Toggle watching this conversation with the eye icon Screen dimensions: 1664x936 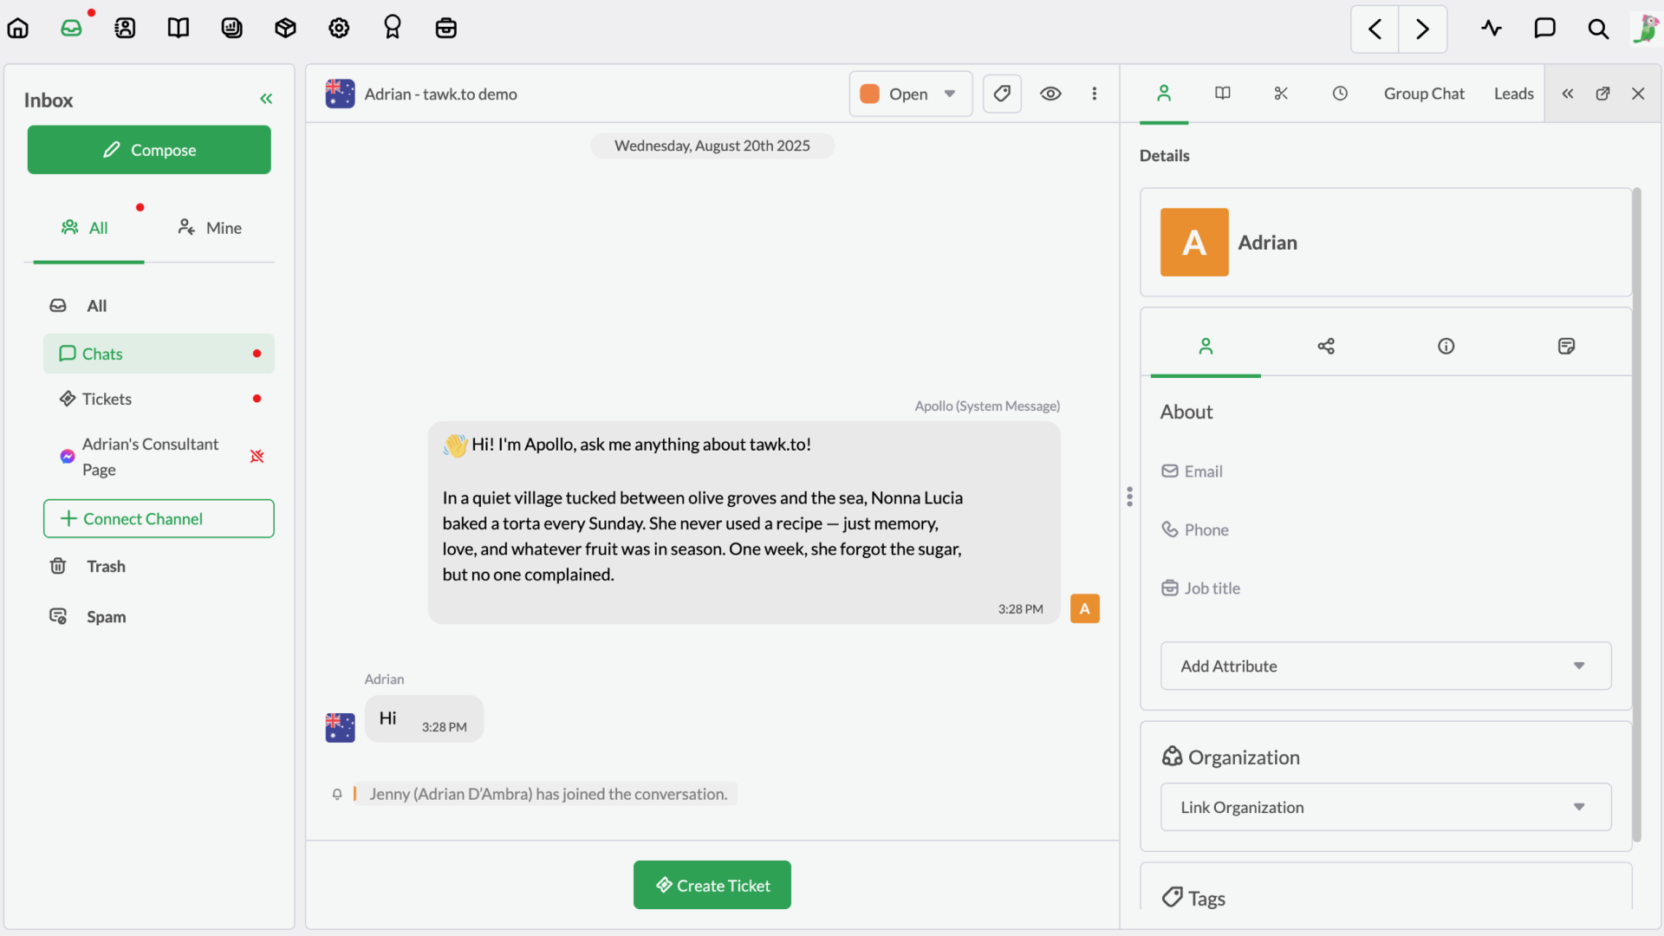point(1050,93)
